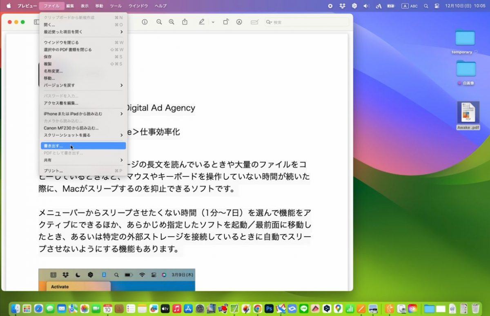The image size is (490, 316).
Task: Click the search field in Preview toolbar
Action: (306, 22)
